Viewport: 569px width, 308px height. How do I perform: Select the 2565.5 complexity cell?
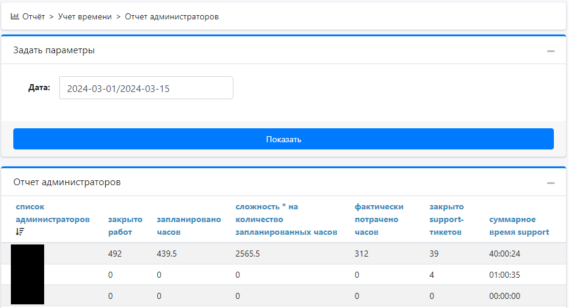[x=247, y=254]
